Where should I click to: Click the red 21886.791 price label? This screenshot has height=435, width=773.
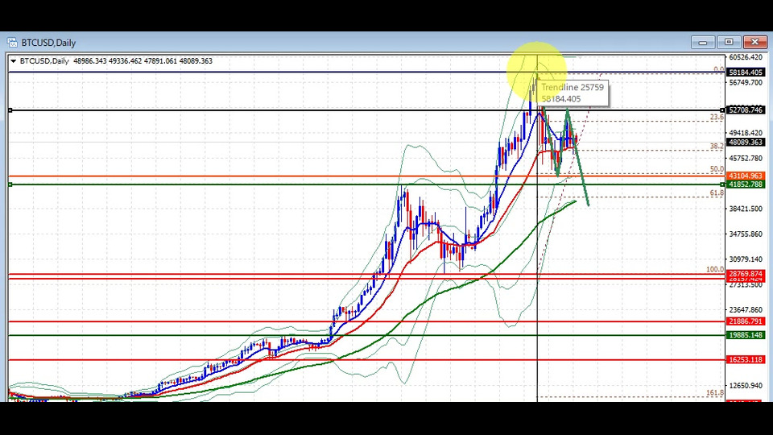(746, 321)
